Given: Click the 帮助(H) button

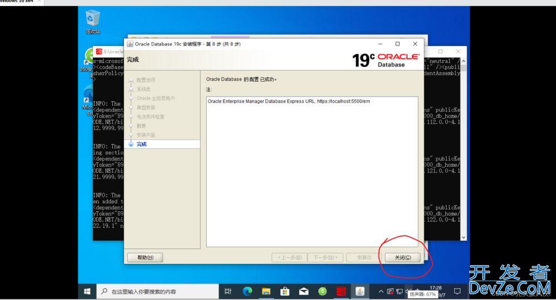Looking at the screenshot, I should tap(145, 257).
